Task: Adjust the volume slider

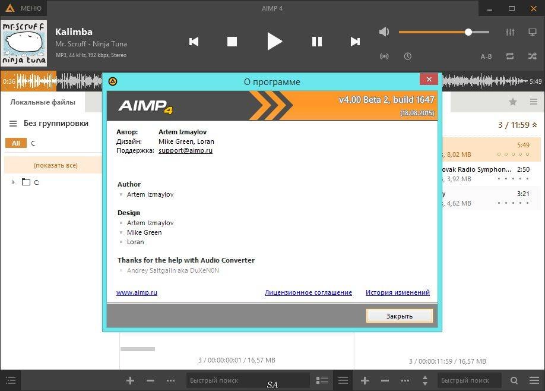Action: 444,32
